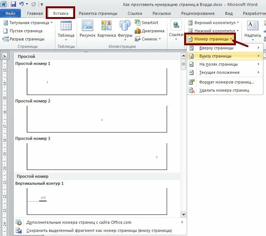Open Дополнительные номера страниц с сайта Office.com

[100, 222]
